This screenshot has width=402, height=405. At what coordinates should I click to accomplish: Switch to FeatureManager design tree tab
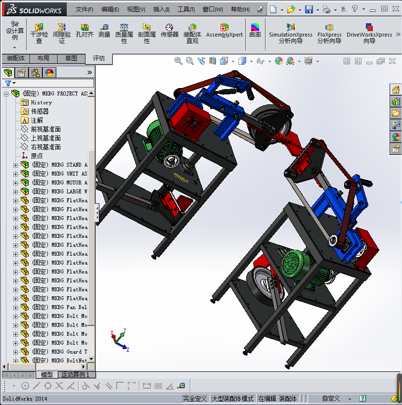8,73
